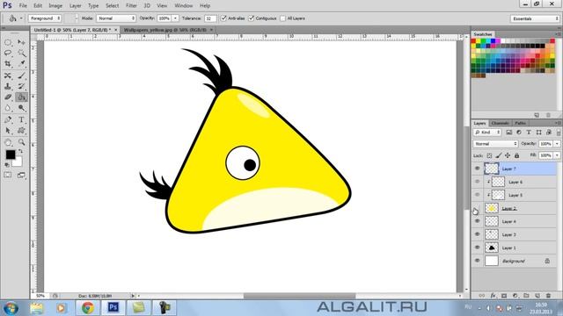The width and height of the screenshot is (563, 316).
Task: Select the Clone Stamp tool
Action: click(8, 86)
